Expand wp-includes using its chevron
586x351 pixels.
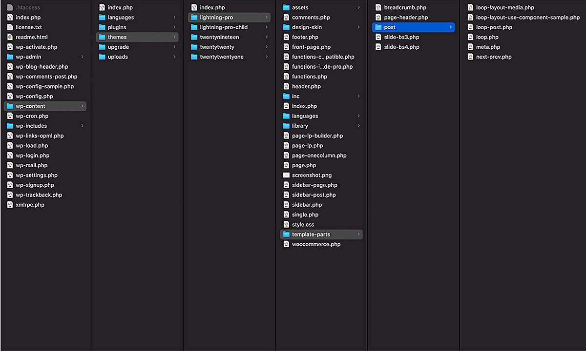pos(82,126)
